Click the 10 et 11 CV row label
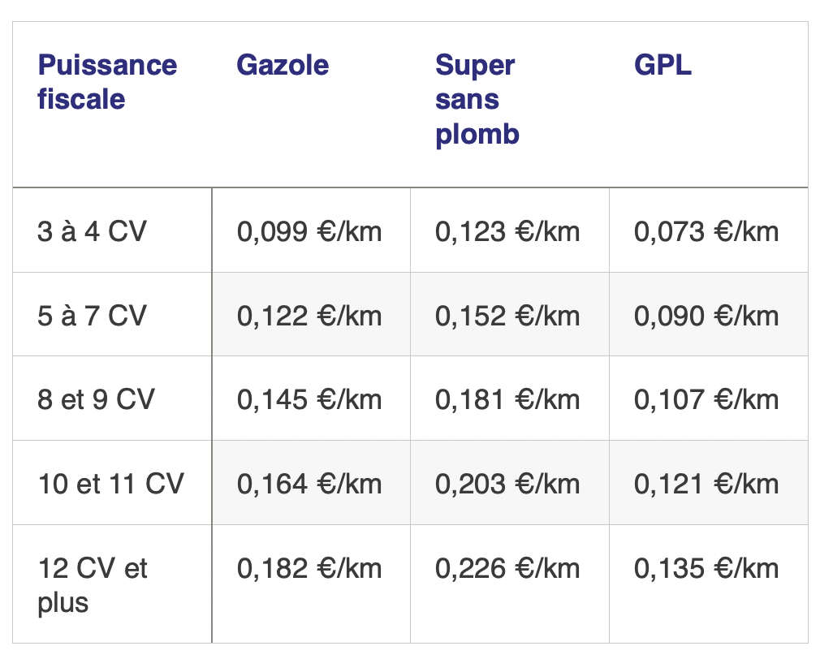The image size is (820, 659). [x=111, y=484]
